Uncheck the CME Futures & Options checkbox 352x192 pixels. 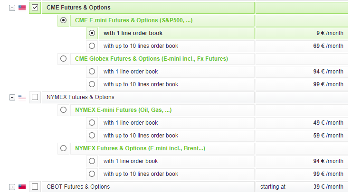(35, 8)
